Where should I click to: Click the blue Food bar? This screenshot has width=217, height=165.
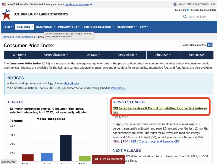point(47,157)
